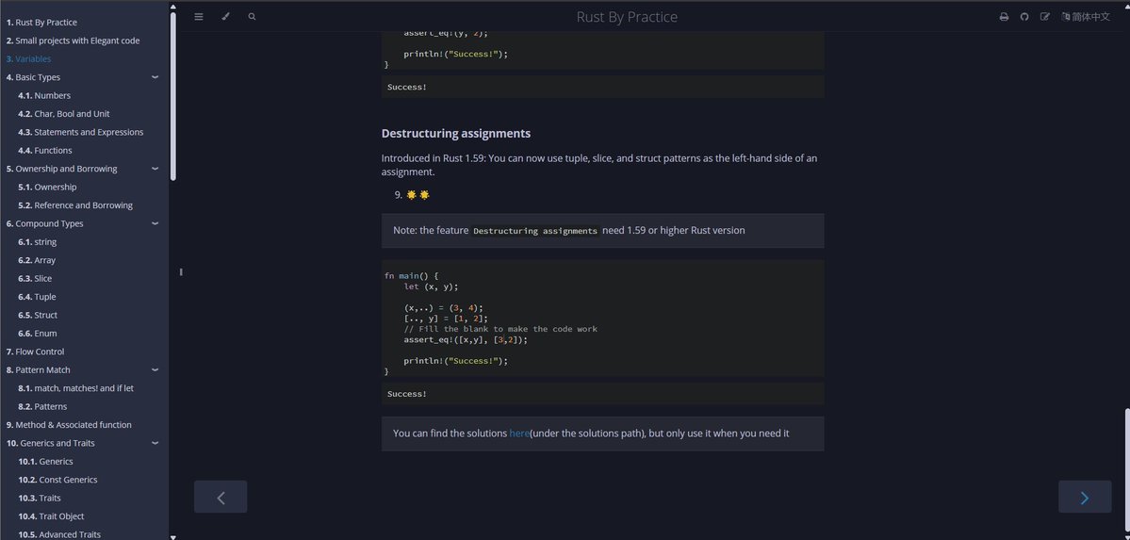Go to previous chapter arrow

click(221, 497)
